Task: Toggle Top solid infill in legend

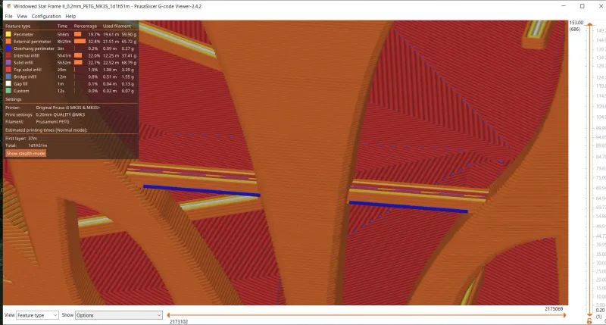Action: tap(29, 70)
